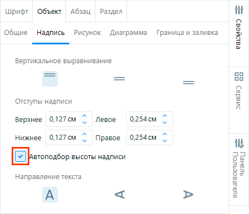This screenshot has width=249, height=214.
Task: Open the Общие sub-tab
Action: tap(16, 33)
